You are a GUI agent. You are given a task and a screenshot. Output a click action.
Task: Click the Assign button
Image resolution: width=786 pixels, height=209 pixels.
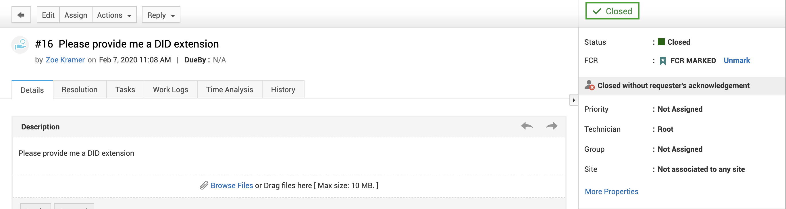76,15
